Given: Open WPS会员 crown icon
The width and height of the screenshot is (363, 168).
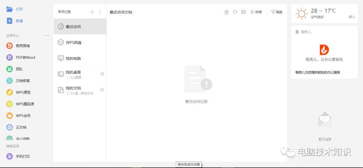Looking at the screenshot, I should [x=9, y=115].
